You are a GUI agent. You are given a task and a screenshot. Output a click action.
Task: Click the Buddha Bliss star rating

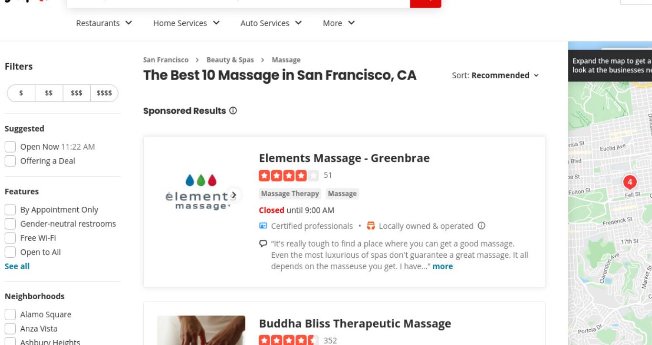[289, 340]
